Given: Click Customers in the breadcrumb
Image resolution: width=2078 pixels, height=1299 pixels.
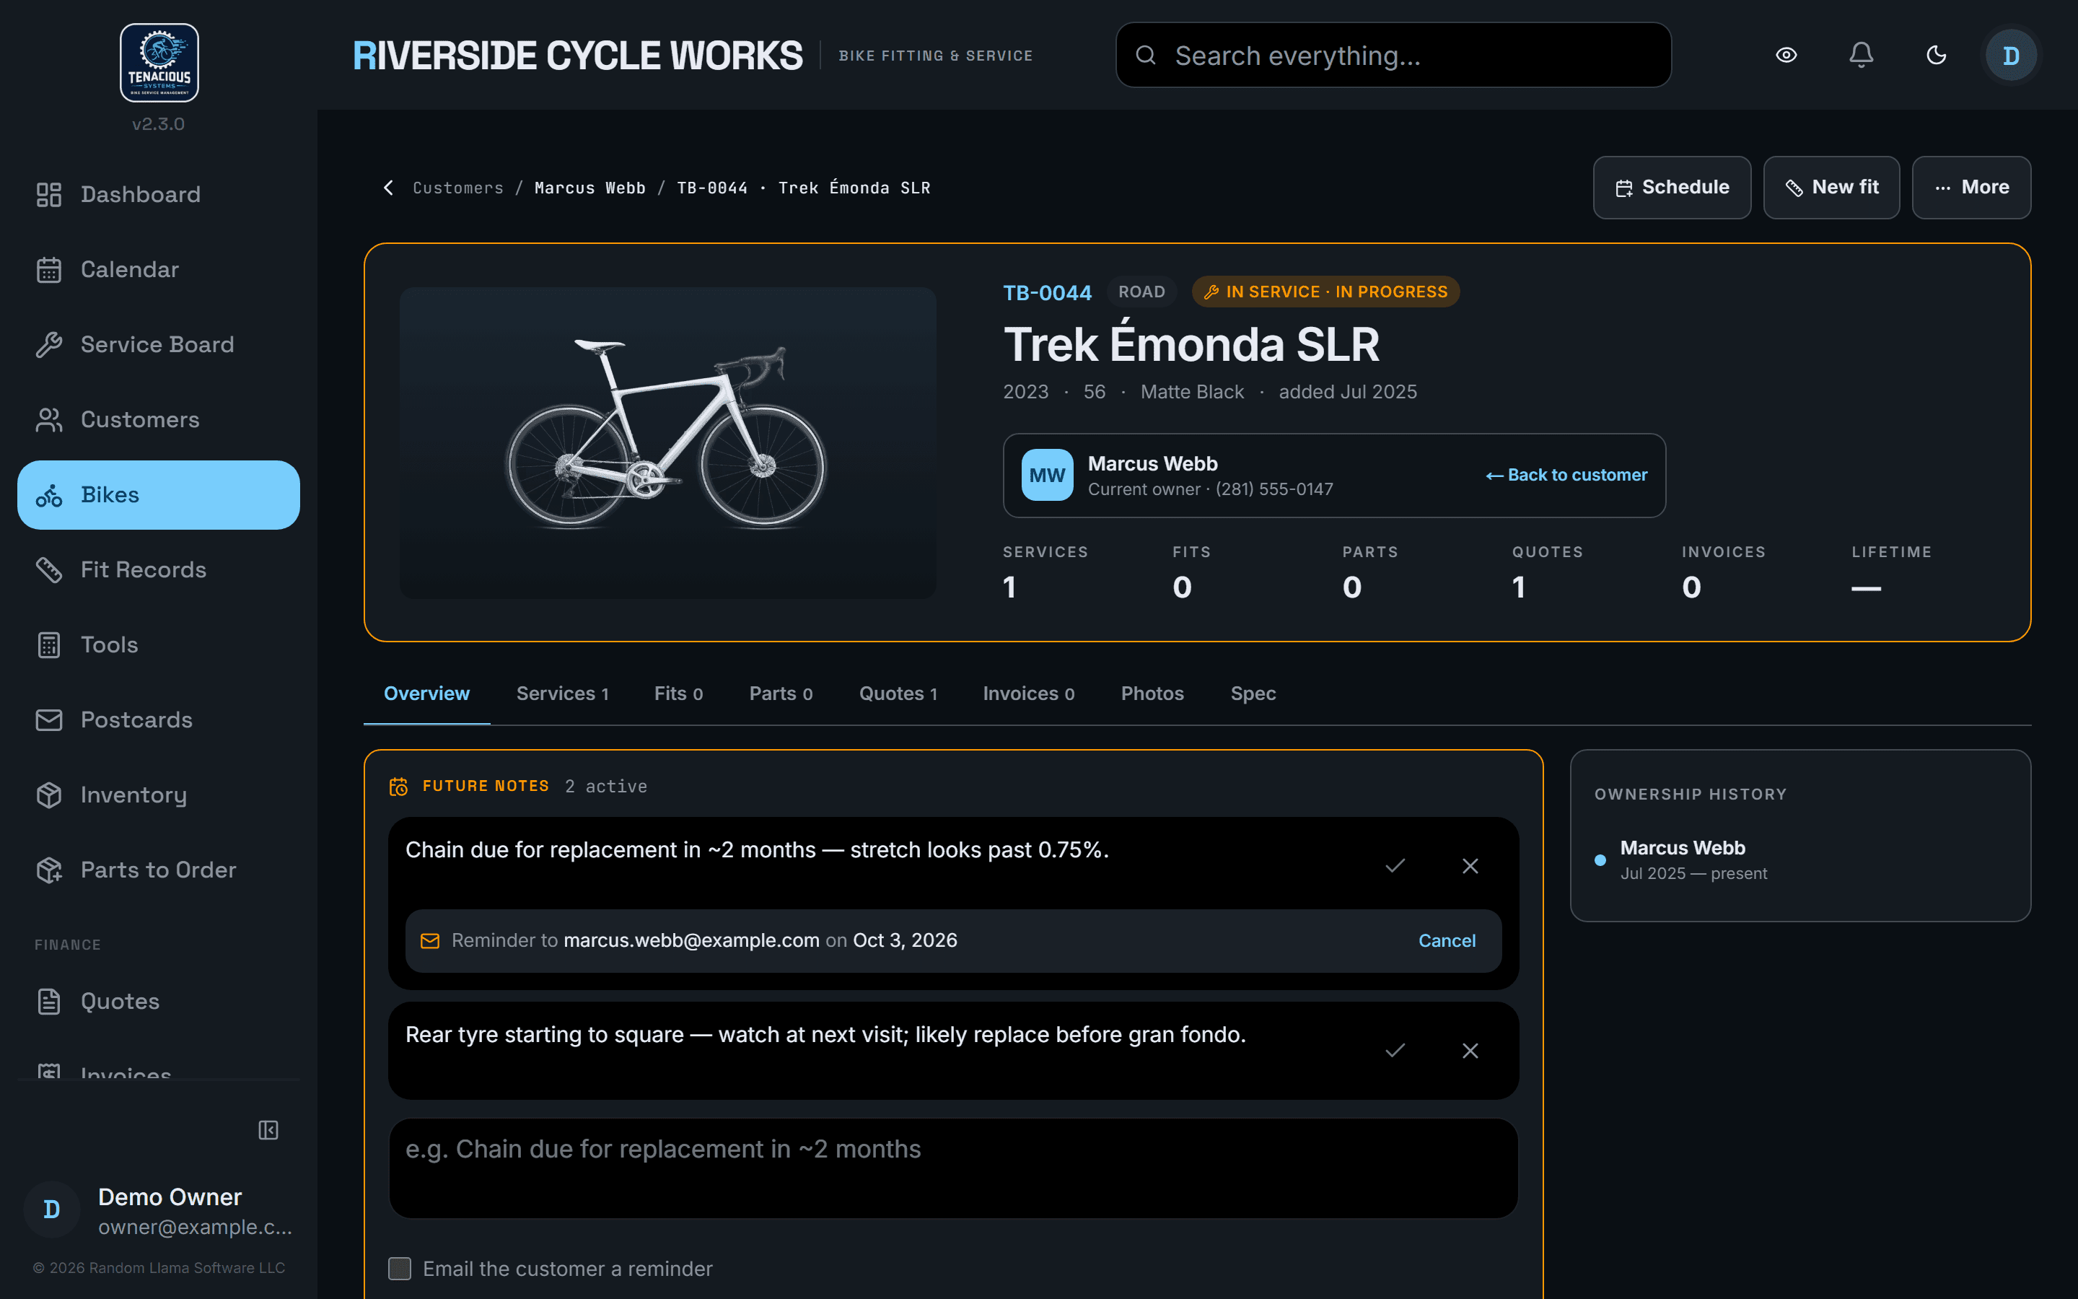Looking at the screenshot, I should 457,188.
